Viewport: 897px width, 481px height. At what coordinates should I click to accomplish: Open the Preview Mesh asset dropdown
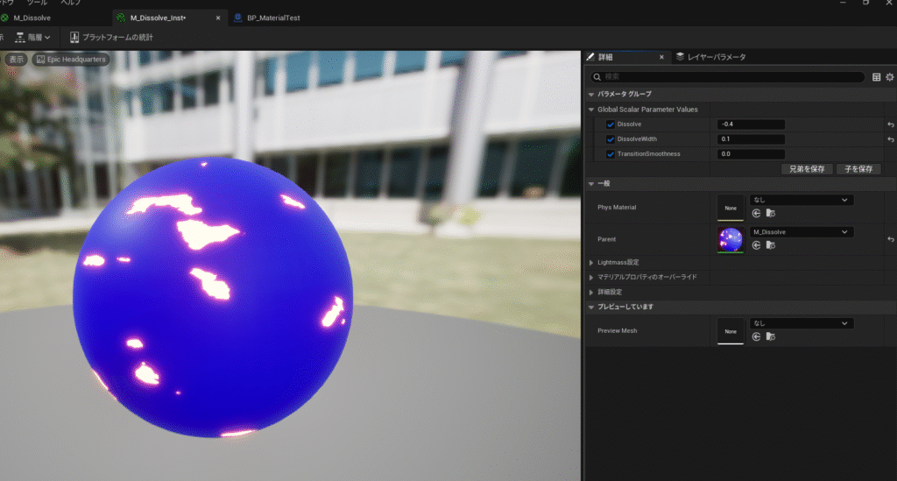click(x=802, y=323)
